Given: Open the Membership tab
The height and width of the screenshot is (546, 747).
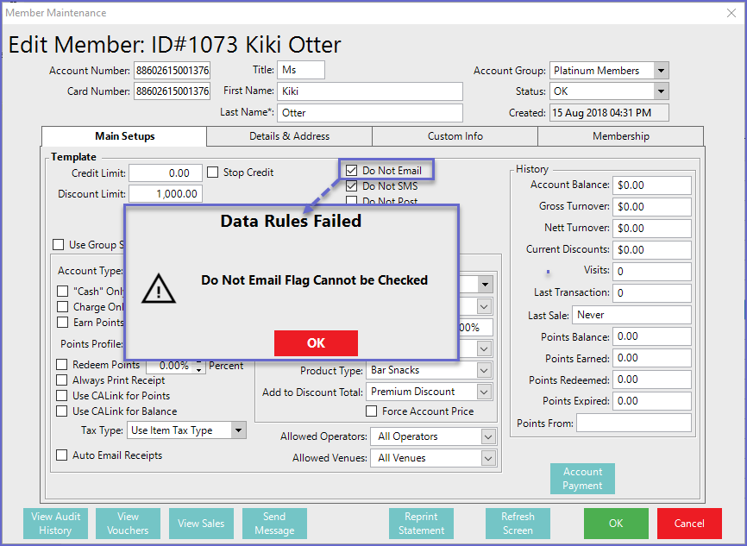Looking at the screenshot, I should pyautogui.click(x=620, y=136).
